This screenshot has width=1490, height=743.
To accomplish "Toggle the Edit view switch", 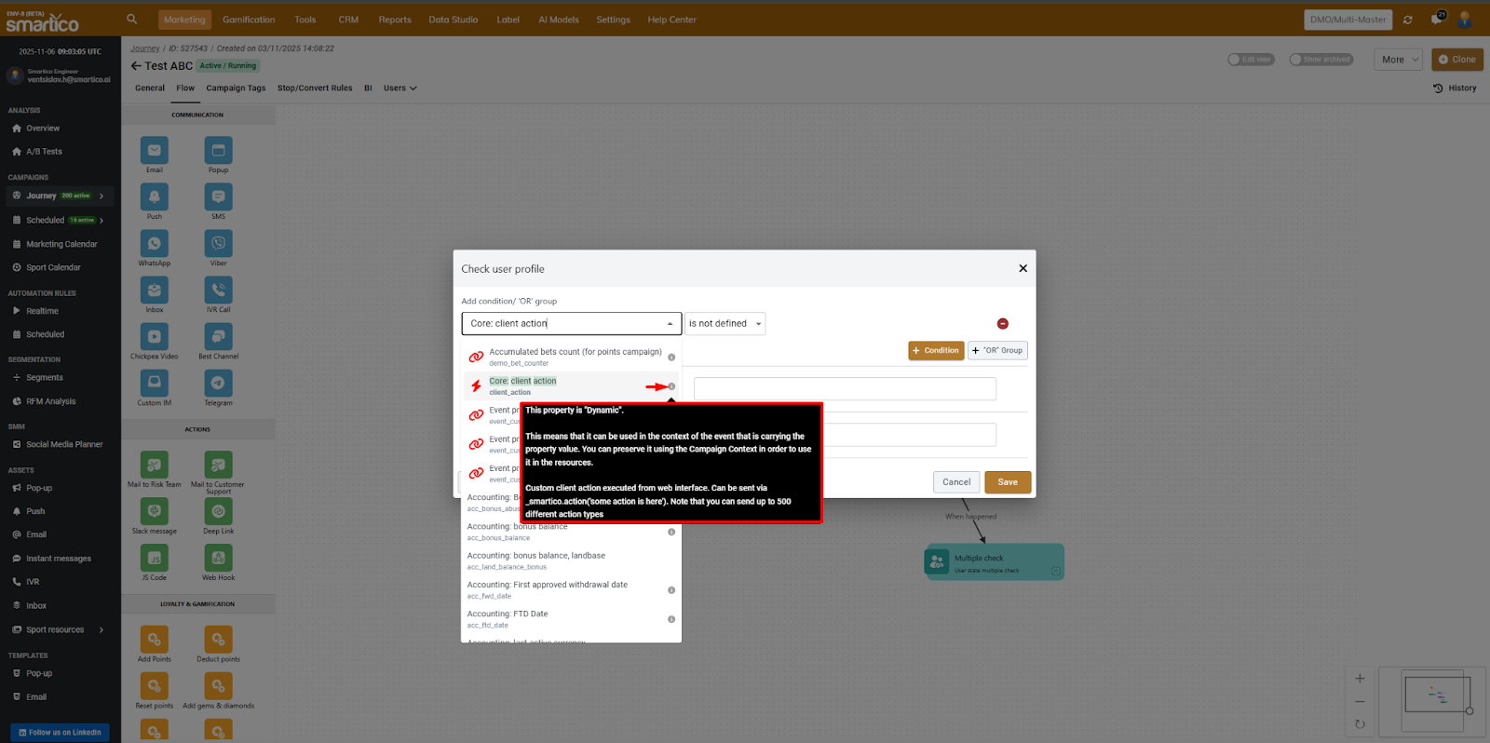I will (1250, 60).
